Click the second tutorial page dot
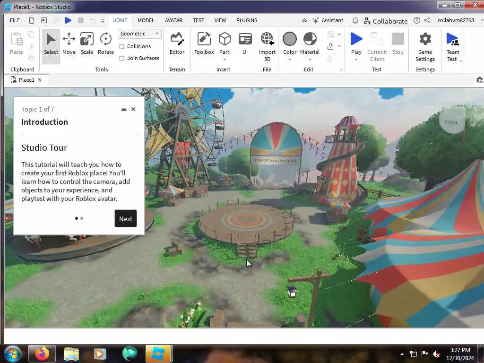Viewport: 484px width, 363px height. (82, 218)
